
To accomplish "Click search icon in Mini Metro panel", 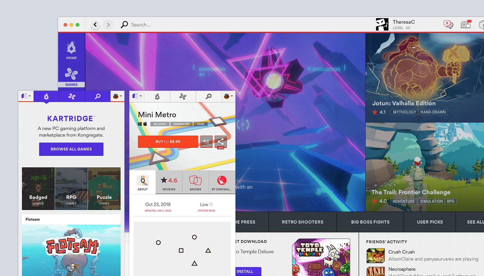I will 208,96.
